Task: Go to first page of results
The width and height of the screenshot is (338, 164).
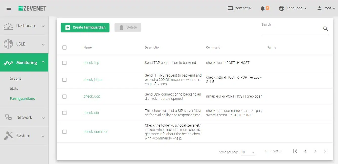Action: pyautogui.click(x=295, y=151)
